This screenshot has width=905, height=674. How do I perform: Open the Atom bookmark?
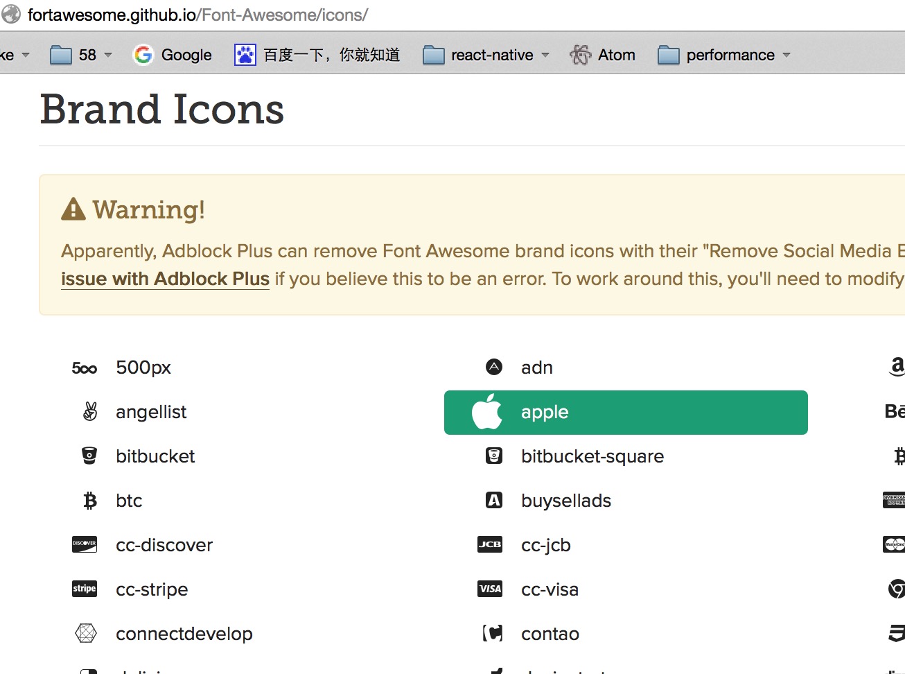602,55
